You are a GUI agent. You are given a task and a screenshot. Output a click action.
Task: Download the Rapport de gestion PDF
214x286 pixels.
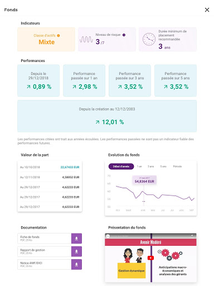[76, 251]
